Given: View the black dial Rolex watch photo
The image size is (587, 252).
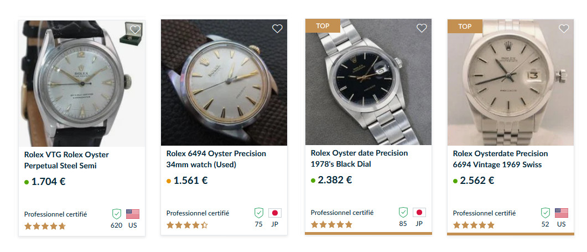Looking at the screenshot, I should click(x=368, y=83).
